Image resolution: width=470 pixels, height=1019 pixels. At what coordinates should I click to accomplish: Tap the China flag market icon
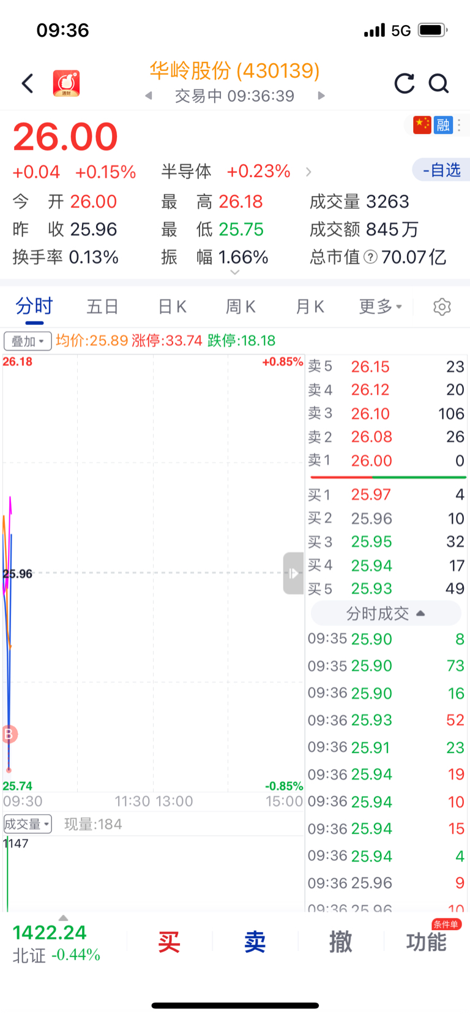(422, 125)
